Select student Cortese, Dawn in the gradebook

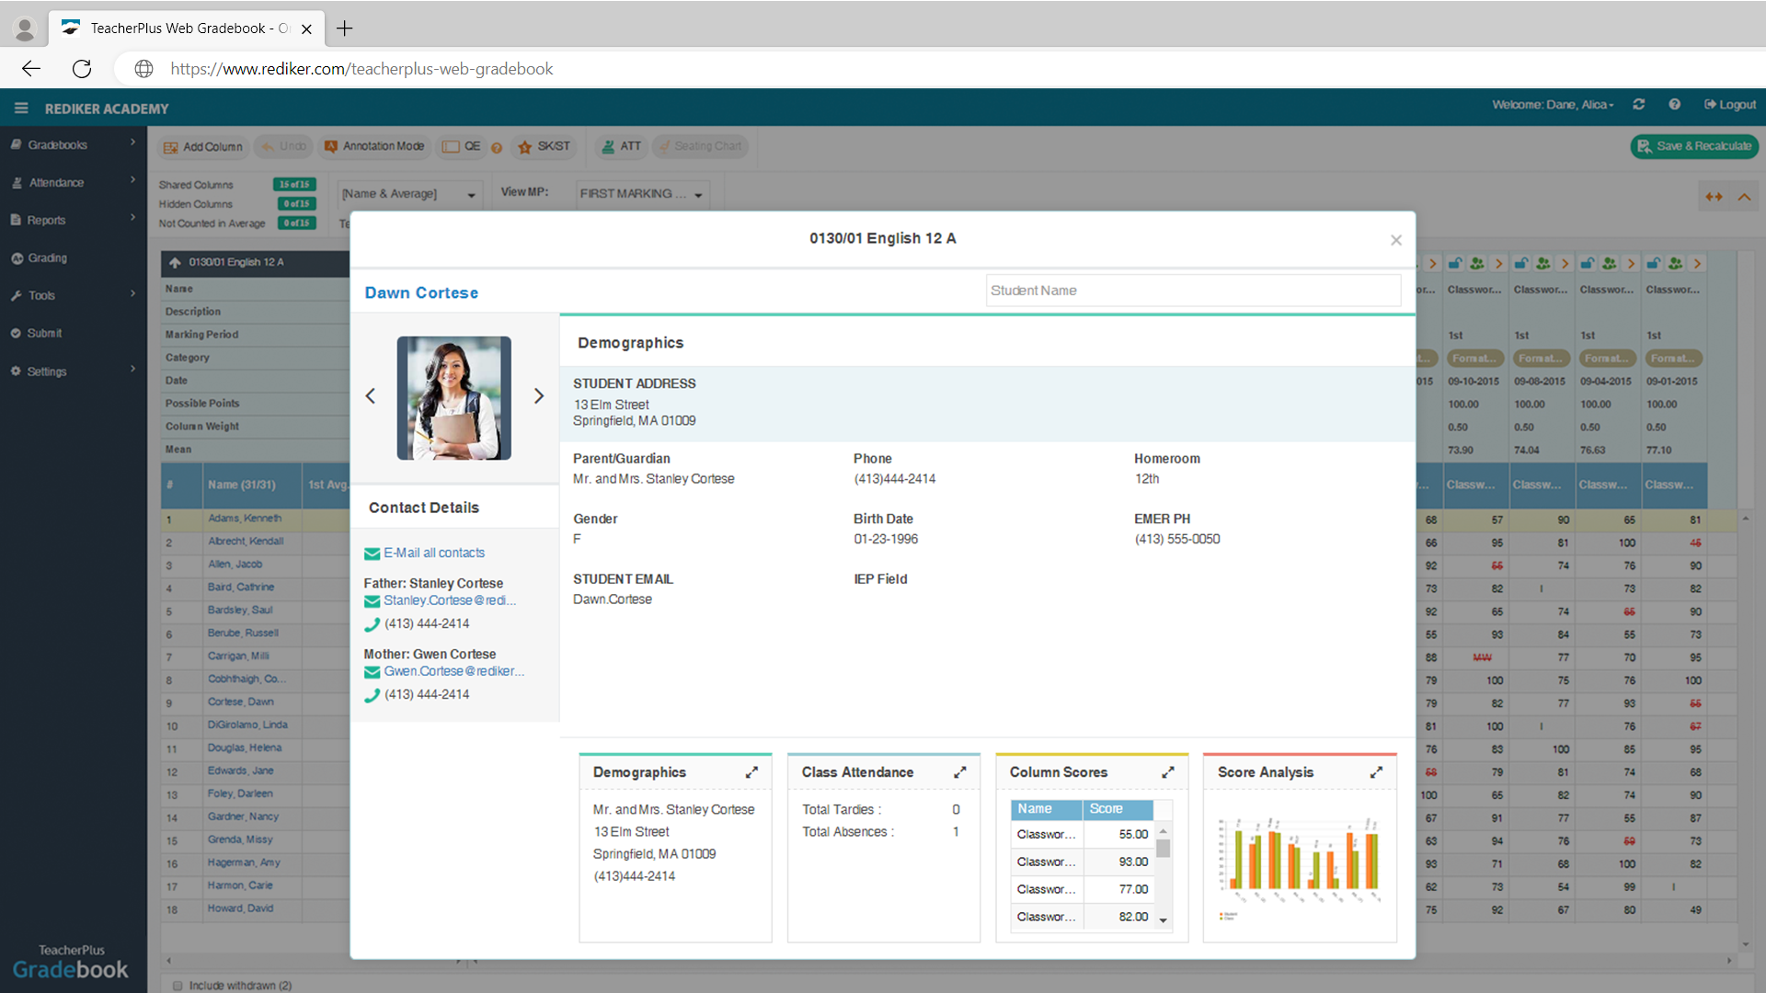[240, 702]
